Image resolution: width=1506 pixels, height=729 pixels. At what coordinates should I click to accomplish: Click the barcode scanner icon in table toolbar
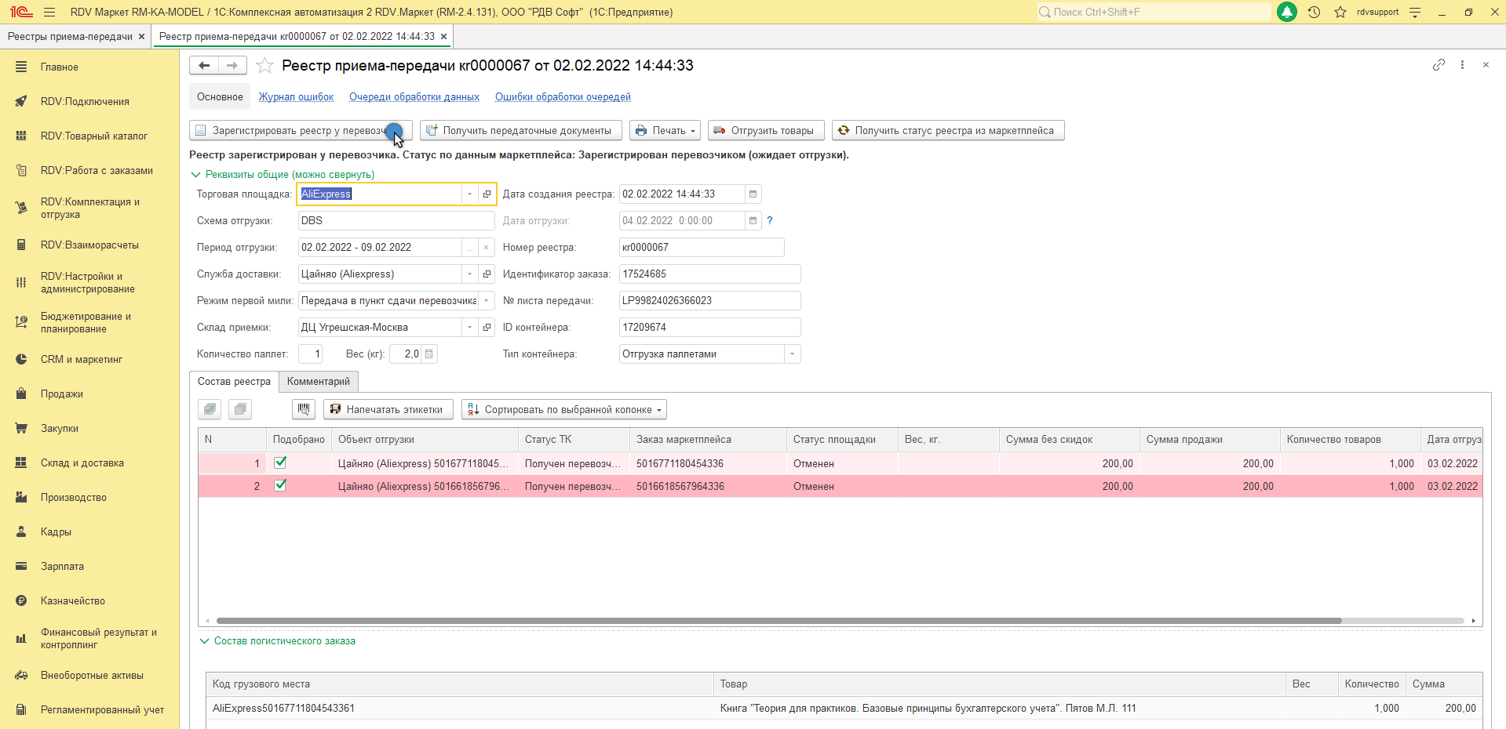304,409
